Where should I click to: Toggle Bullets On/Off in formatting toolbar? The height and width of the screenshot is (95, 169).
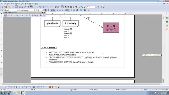[69, 10]
